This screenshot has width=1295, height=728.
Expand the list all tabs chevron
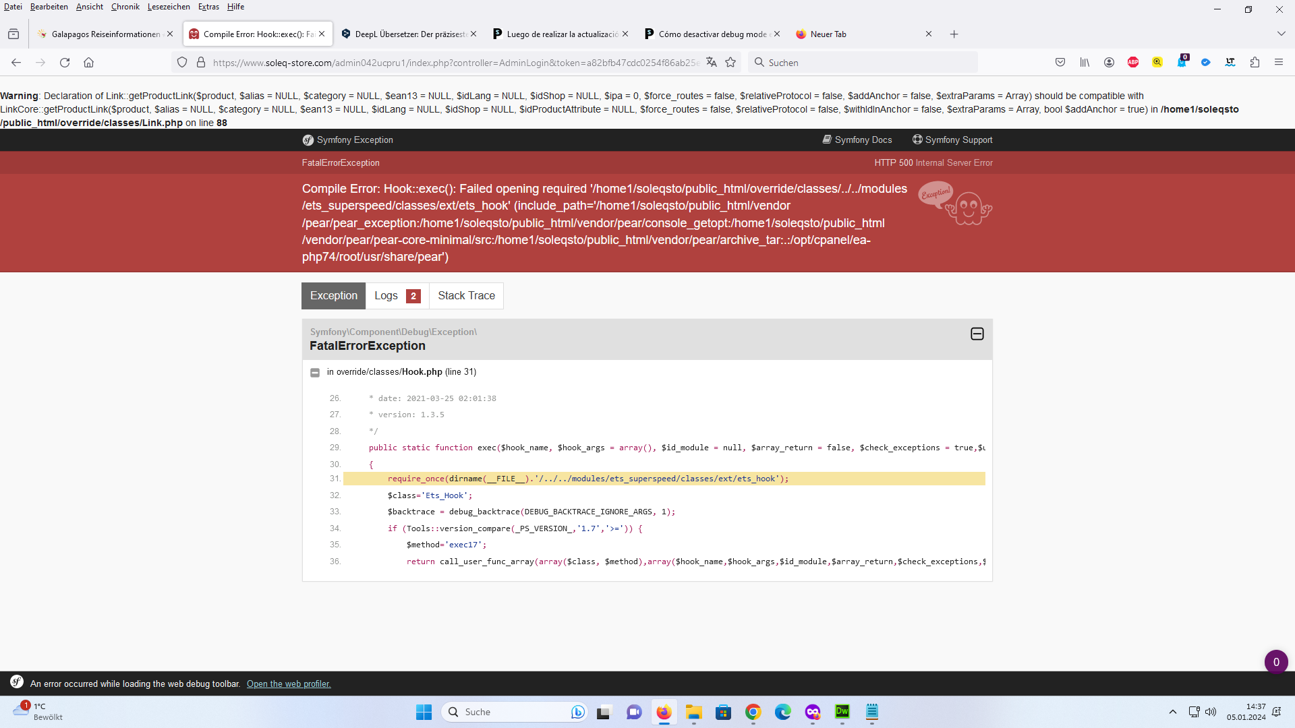tap(1281, 34)
